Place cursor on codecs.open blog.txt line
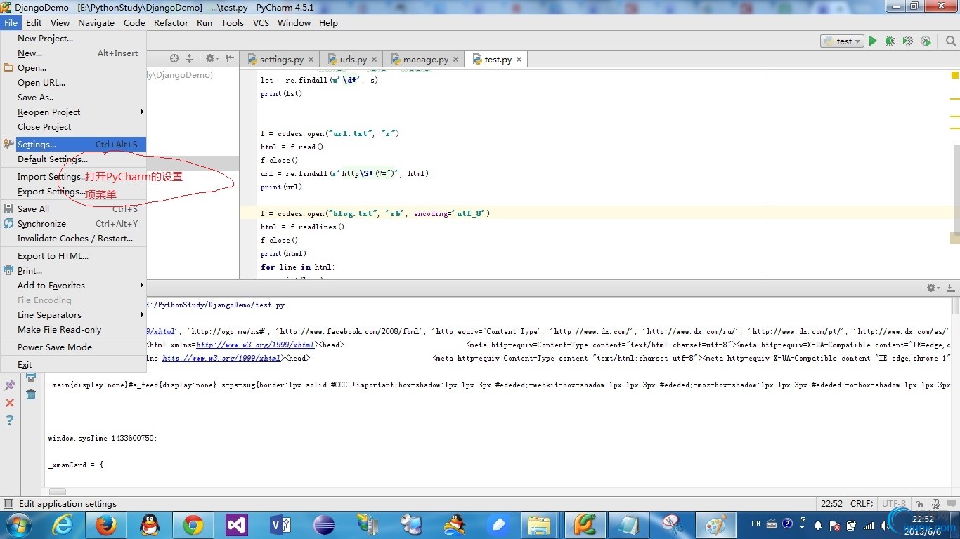The height and width of the screenshot is (539, 960). (375, 213)
